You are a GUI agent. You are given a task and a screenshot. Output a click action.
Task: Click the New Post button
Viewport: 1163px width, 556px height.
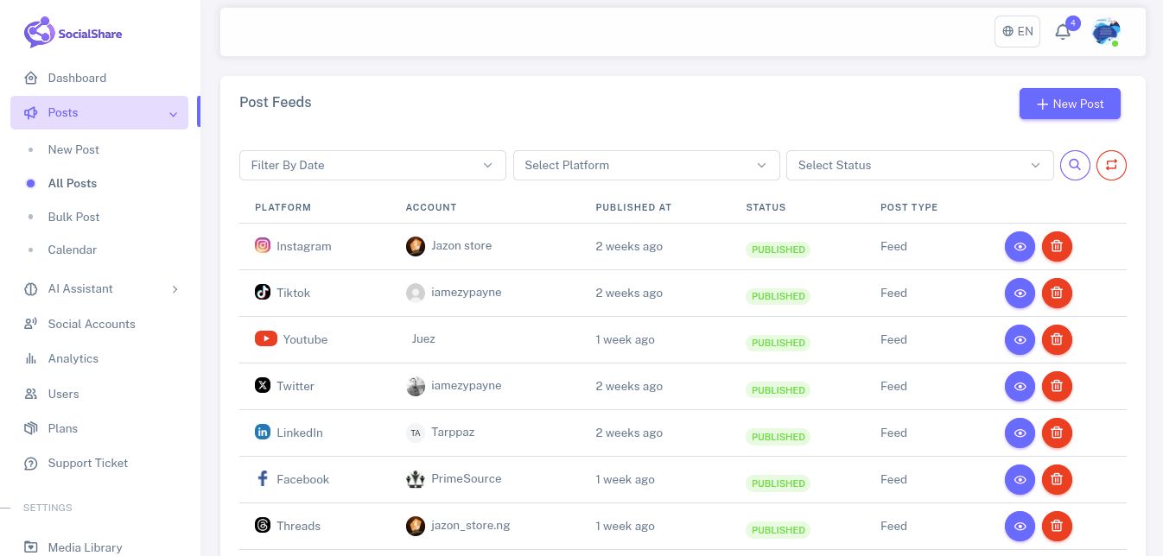tap(1070, 104)
